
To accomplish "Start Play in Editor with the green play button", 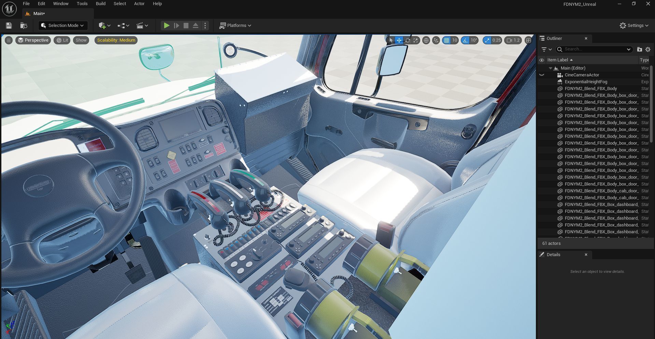I will [167, 26].
